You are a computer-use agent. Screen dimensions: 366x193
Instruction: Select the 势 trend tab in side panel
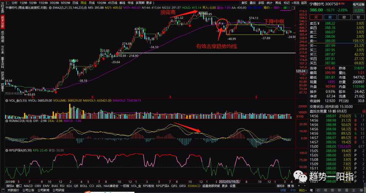(x=332, y=190)
